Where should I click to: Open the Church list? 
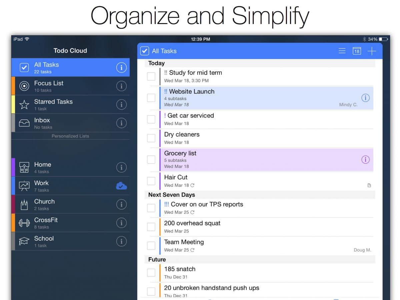click(44, 204)
